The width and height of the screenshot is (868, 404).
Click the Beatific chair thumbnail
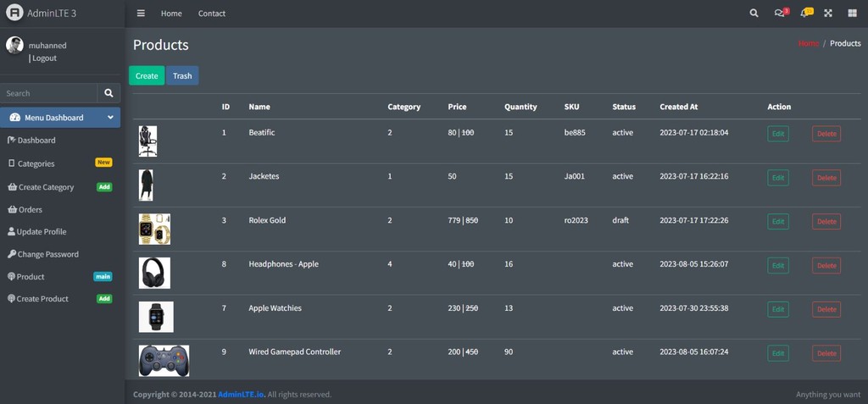click(x=147, y=141)
